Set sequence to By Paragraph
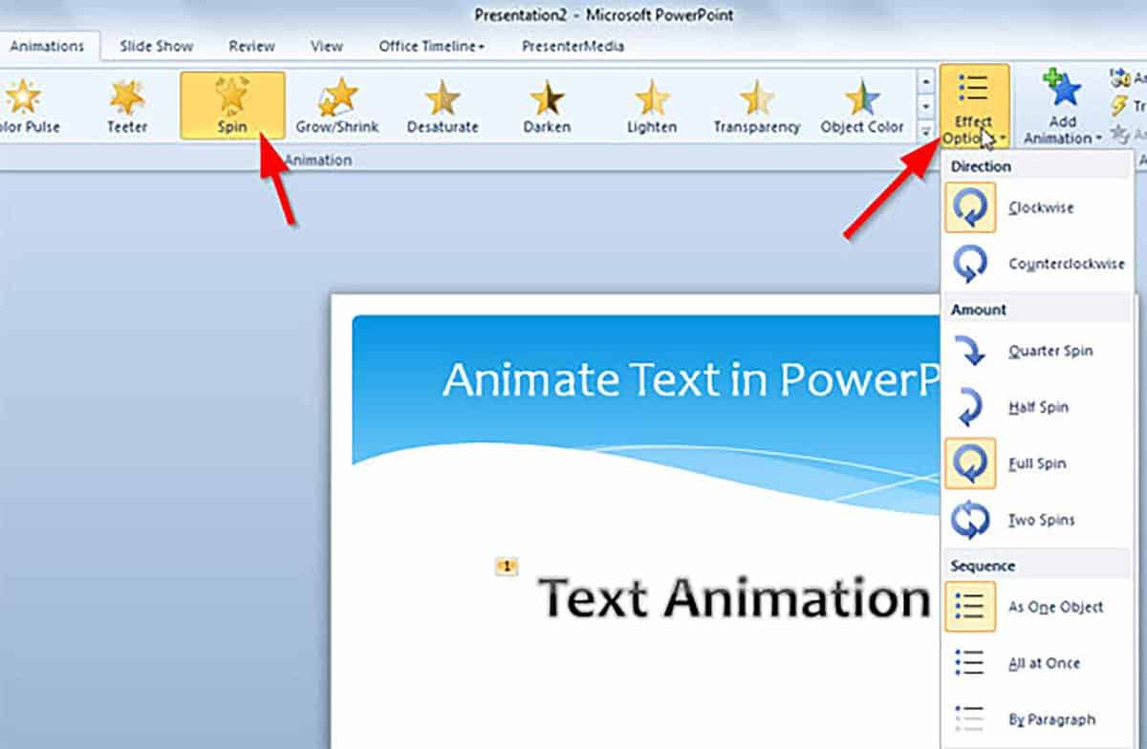The height and width of the screenshot is (749, 1147). [x=1038, y=719]
